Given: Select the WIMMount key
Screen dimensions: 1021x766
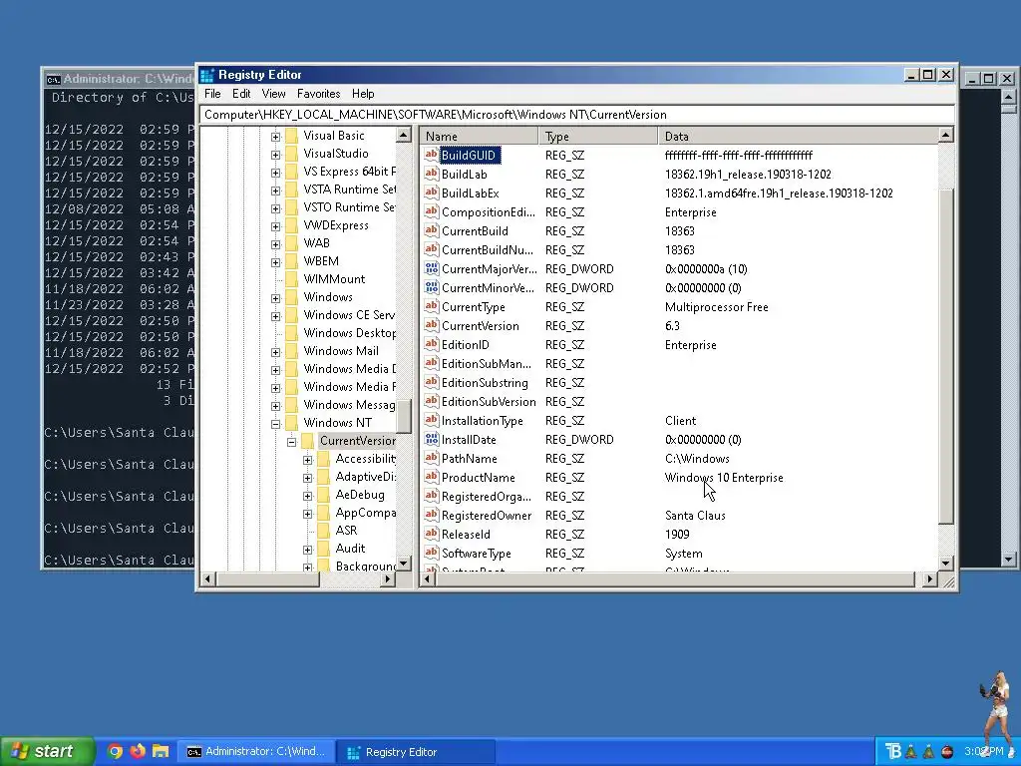Looking at the screenshot, I should click(x=334, y=279).
